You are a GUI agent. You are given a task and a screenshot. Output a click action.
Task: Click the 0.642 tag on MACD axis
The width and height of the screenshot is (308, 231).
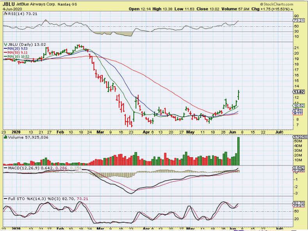(x=299, y=167)
